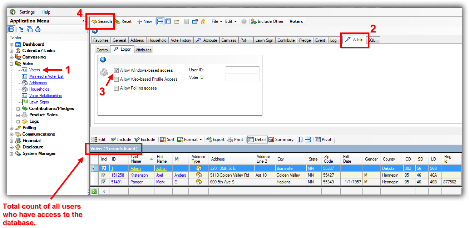The image size is (469, 228).
Task: Click the split-view layout icon beside New
Action: [x=160, y=21]
